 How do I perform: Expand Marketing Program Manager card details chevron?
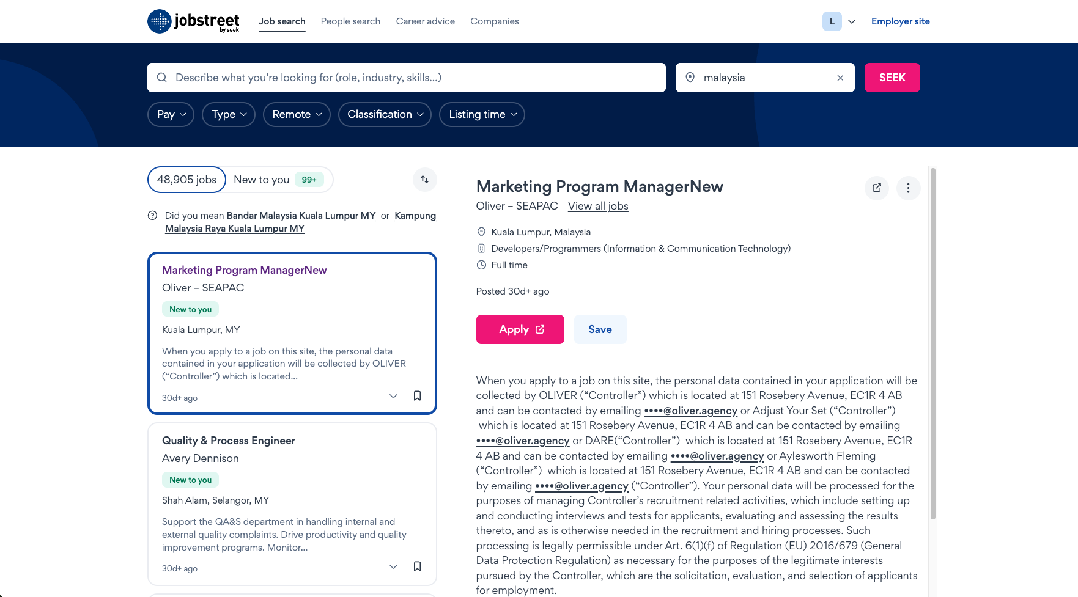coord(393,396)
